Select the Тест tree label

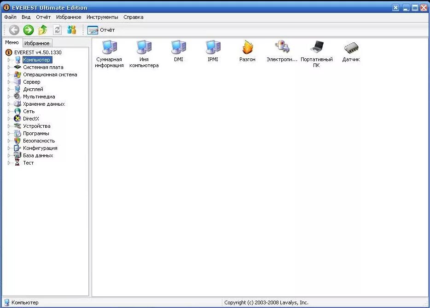click(28, 163)
